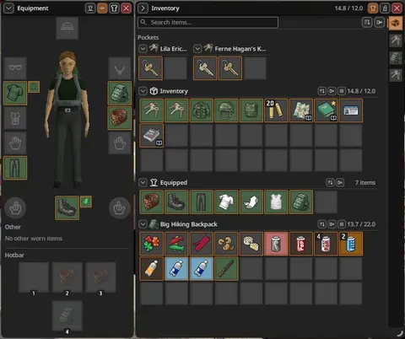Click the sort icon in Big Hiking Backpack header
The image size is (405, 339).
click(322, 224)
